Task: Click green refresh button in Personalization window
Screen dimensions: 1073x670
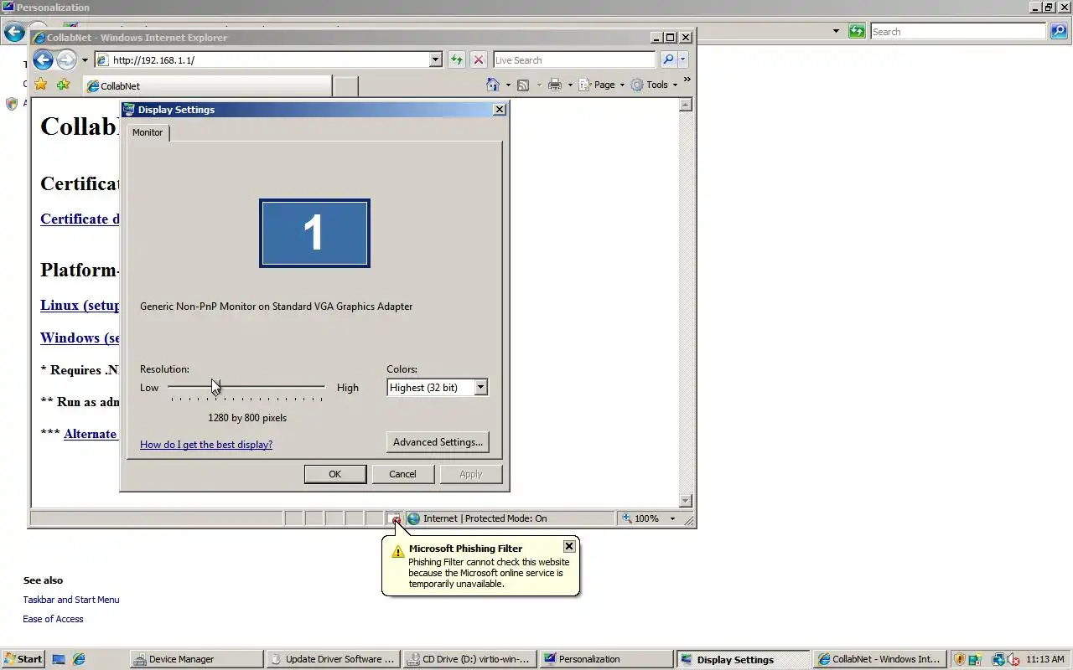Action: point(856,31)
